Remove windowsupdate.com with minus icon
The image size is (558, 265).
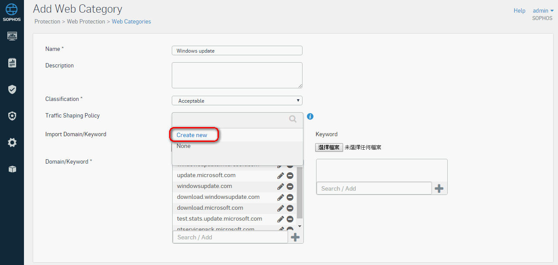(x=290, y=186)
